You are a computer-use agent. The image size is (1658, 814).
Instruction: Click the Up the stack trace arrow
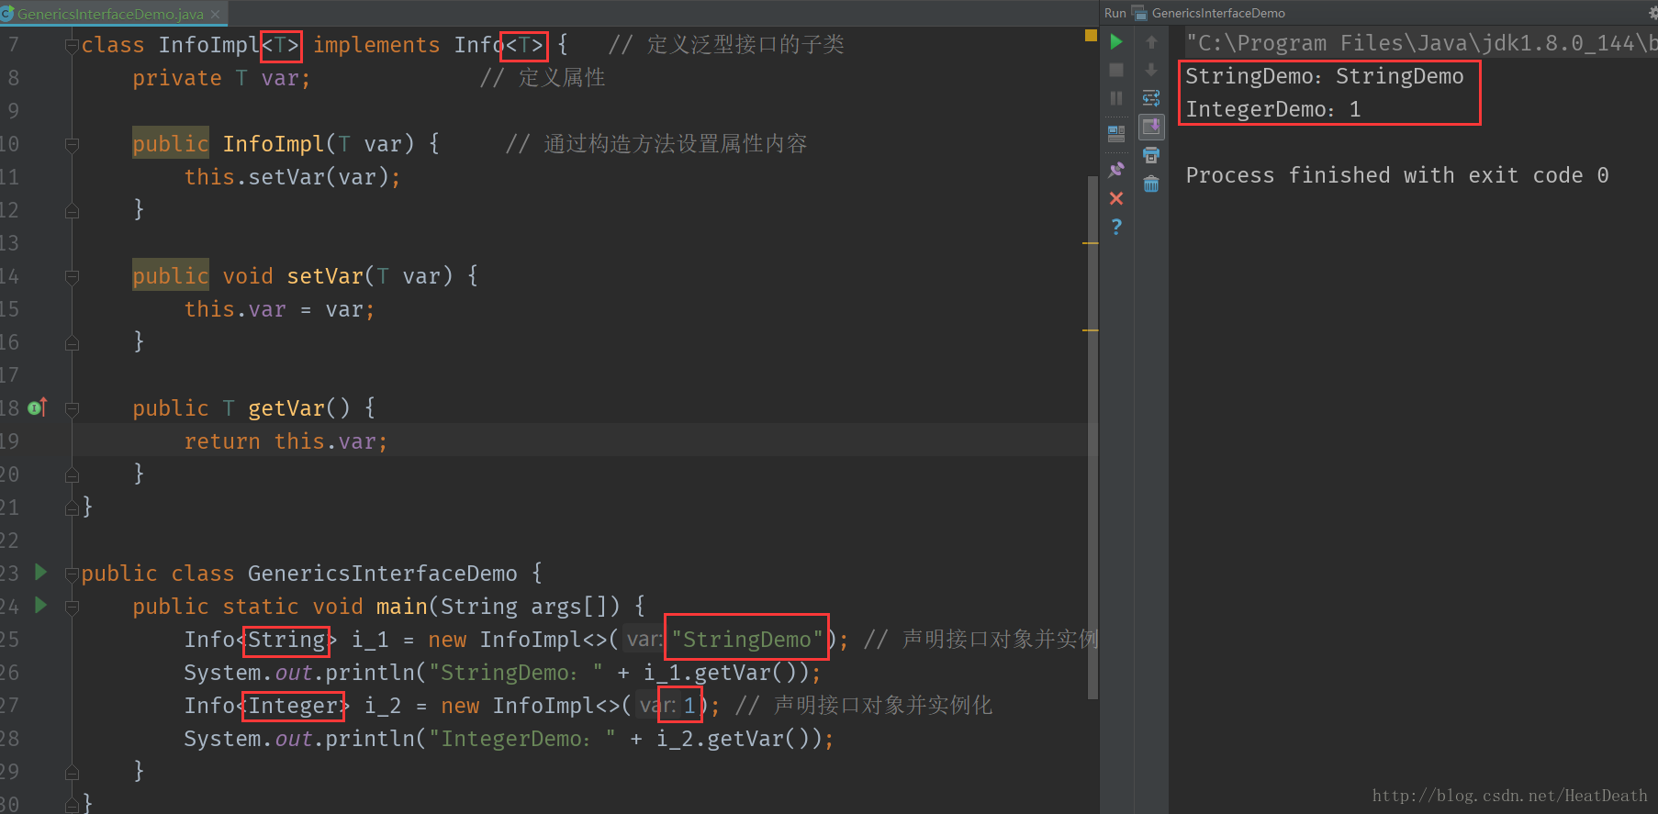[x=1151, y=41]
